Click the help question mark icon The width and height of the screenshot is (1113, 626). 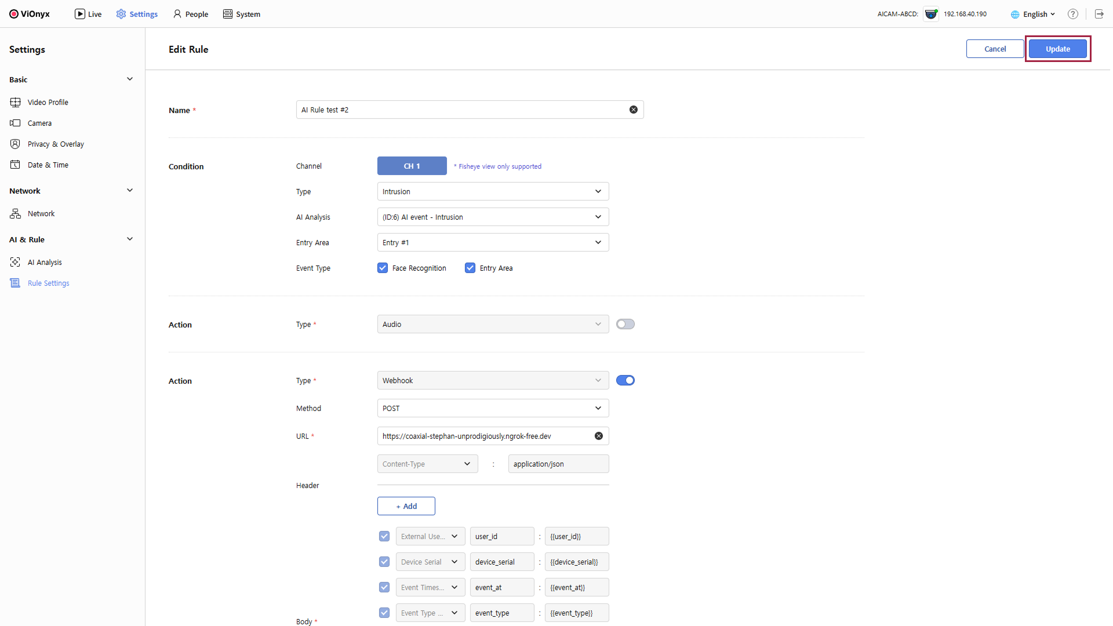[x=1073, y=14]
